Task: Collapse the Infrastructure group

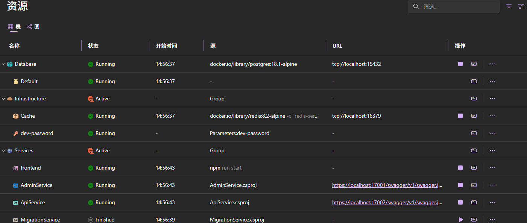Action: [3, 99]
